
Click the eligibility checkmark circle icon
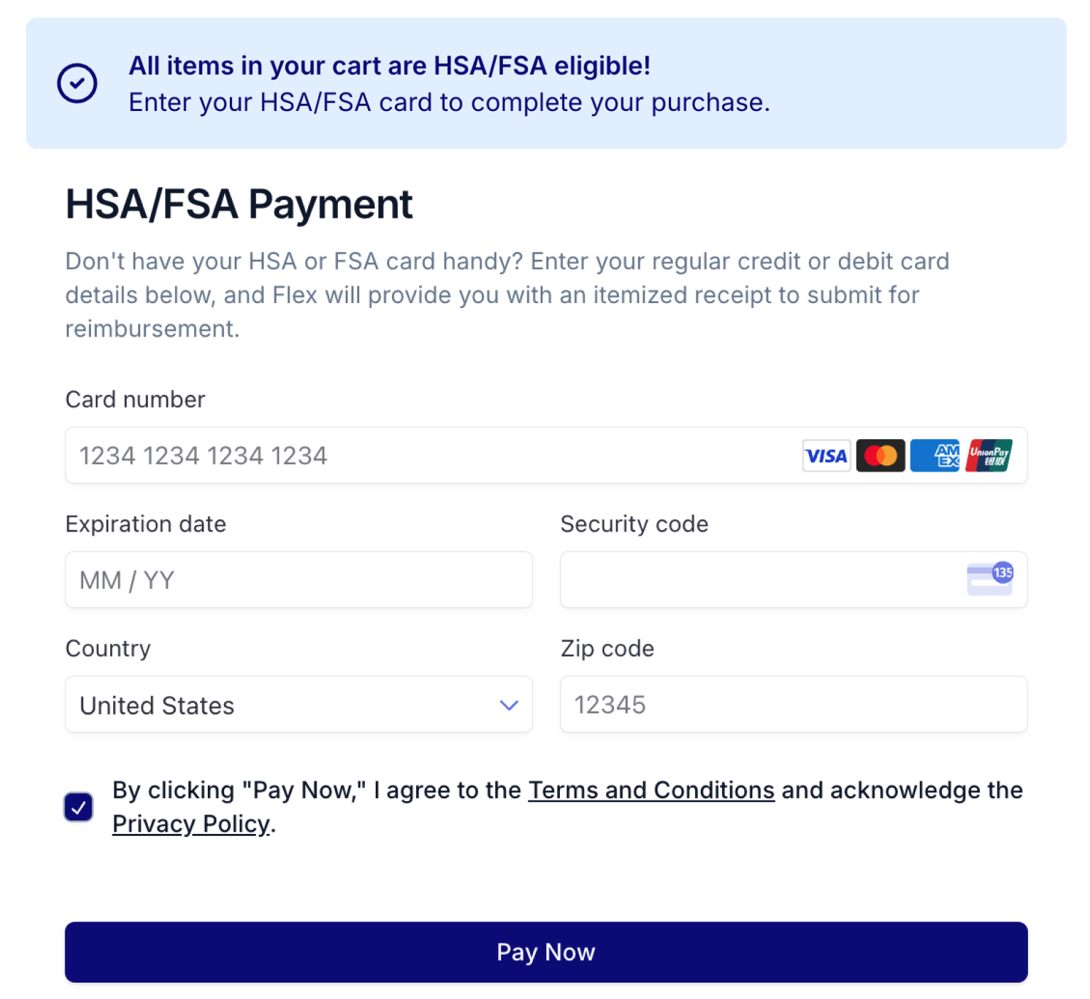coord(77,83)
